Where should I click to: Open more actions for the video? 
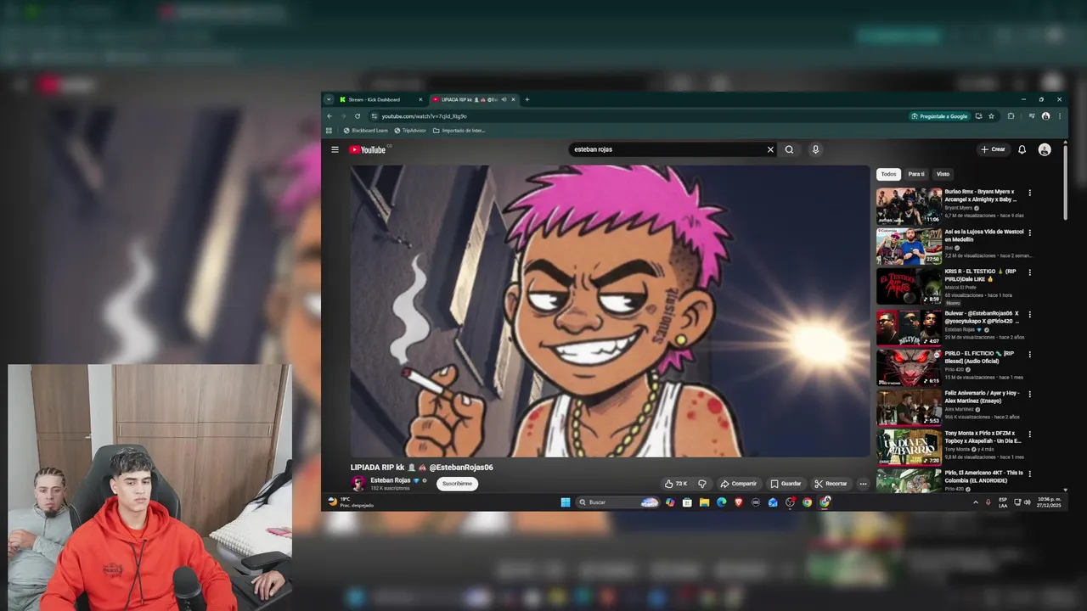point(863,484)
